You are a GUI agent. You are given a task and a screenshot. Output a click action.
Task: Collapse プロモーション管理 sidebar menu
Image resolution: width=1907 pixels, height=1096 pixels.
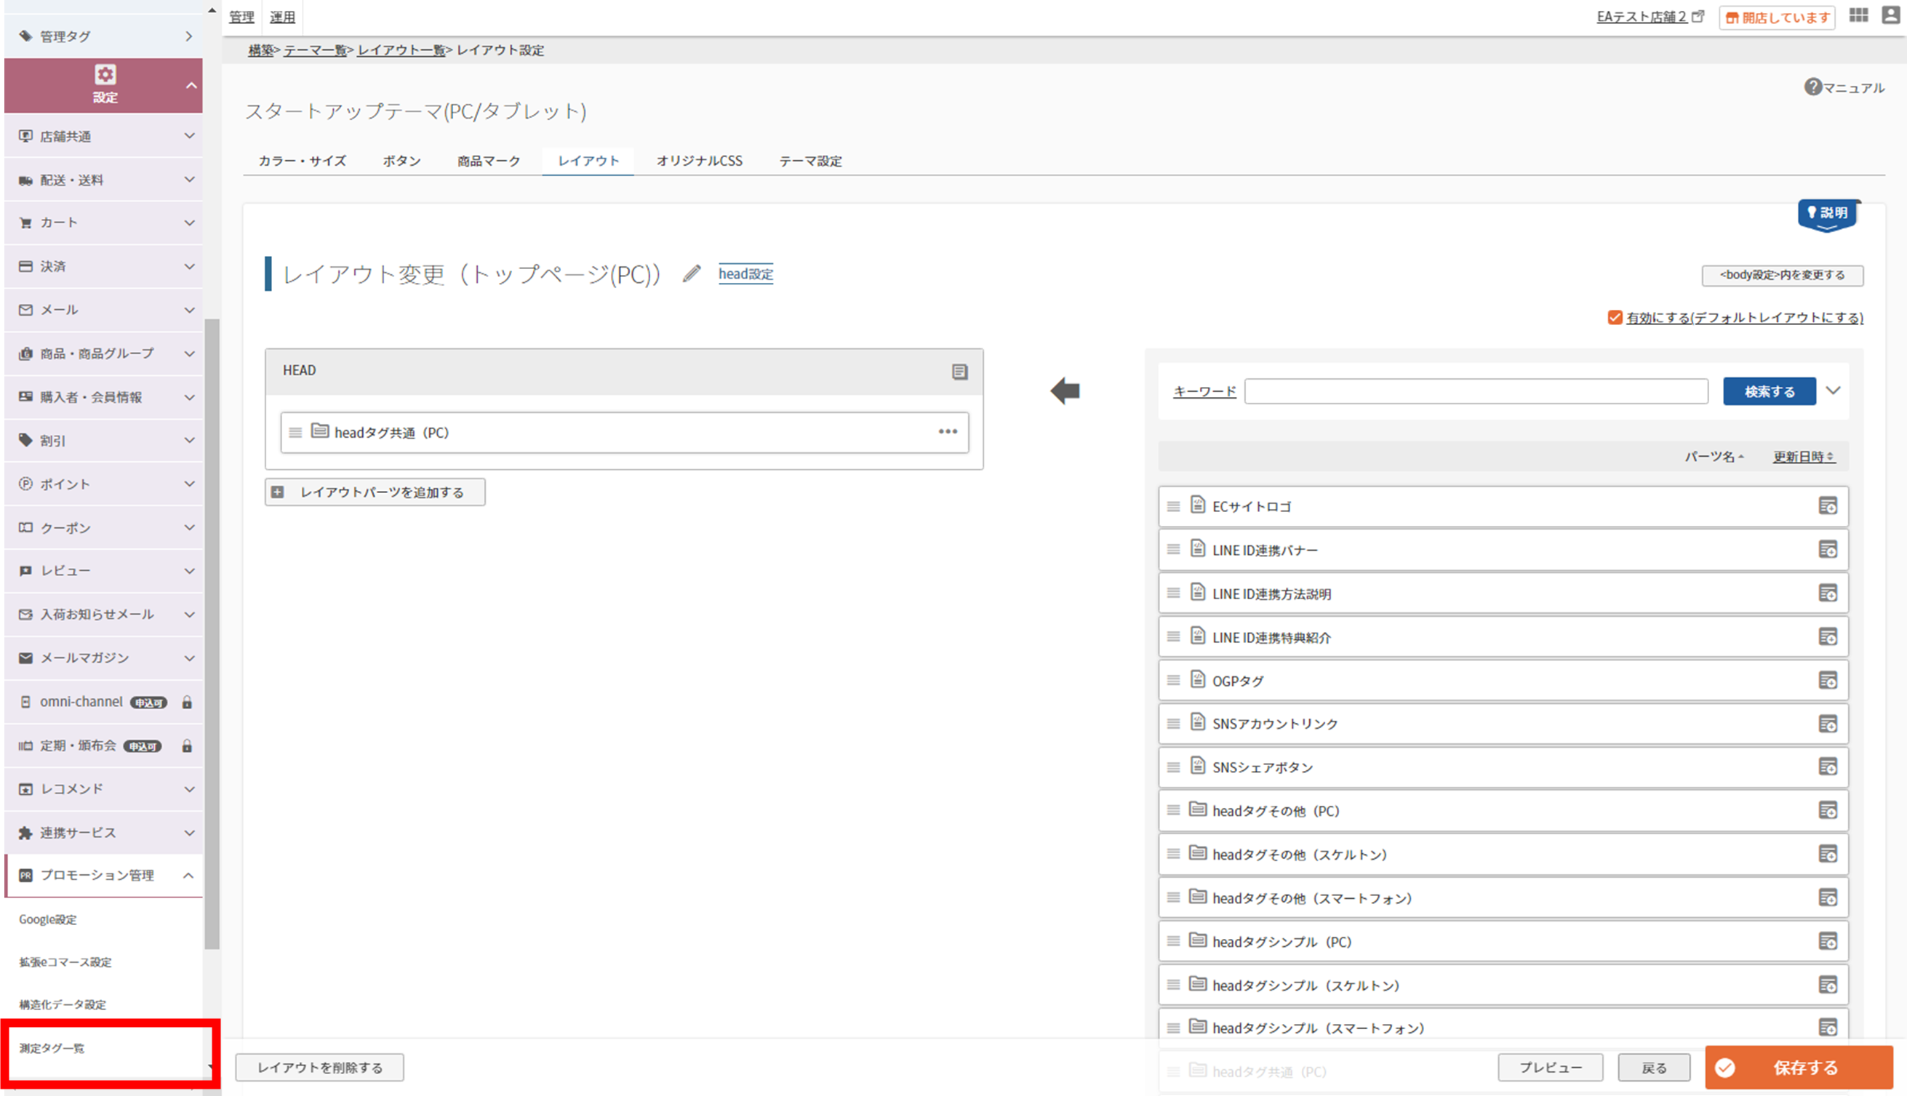coord(103,876)
